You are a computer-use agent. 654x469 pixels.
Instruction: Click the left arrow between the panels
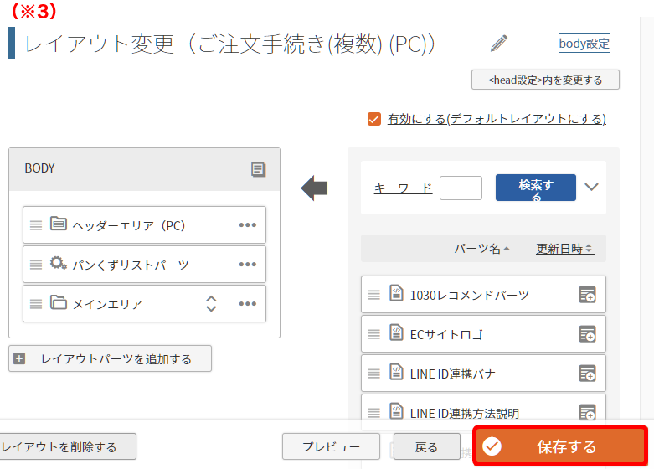pos(315,188)
